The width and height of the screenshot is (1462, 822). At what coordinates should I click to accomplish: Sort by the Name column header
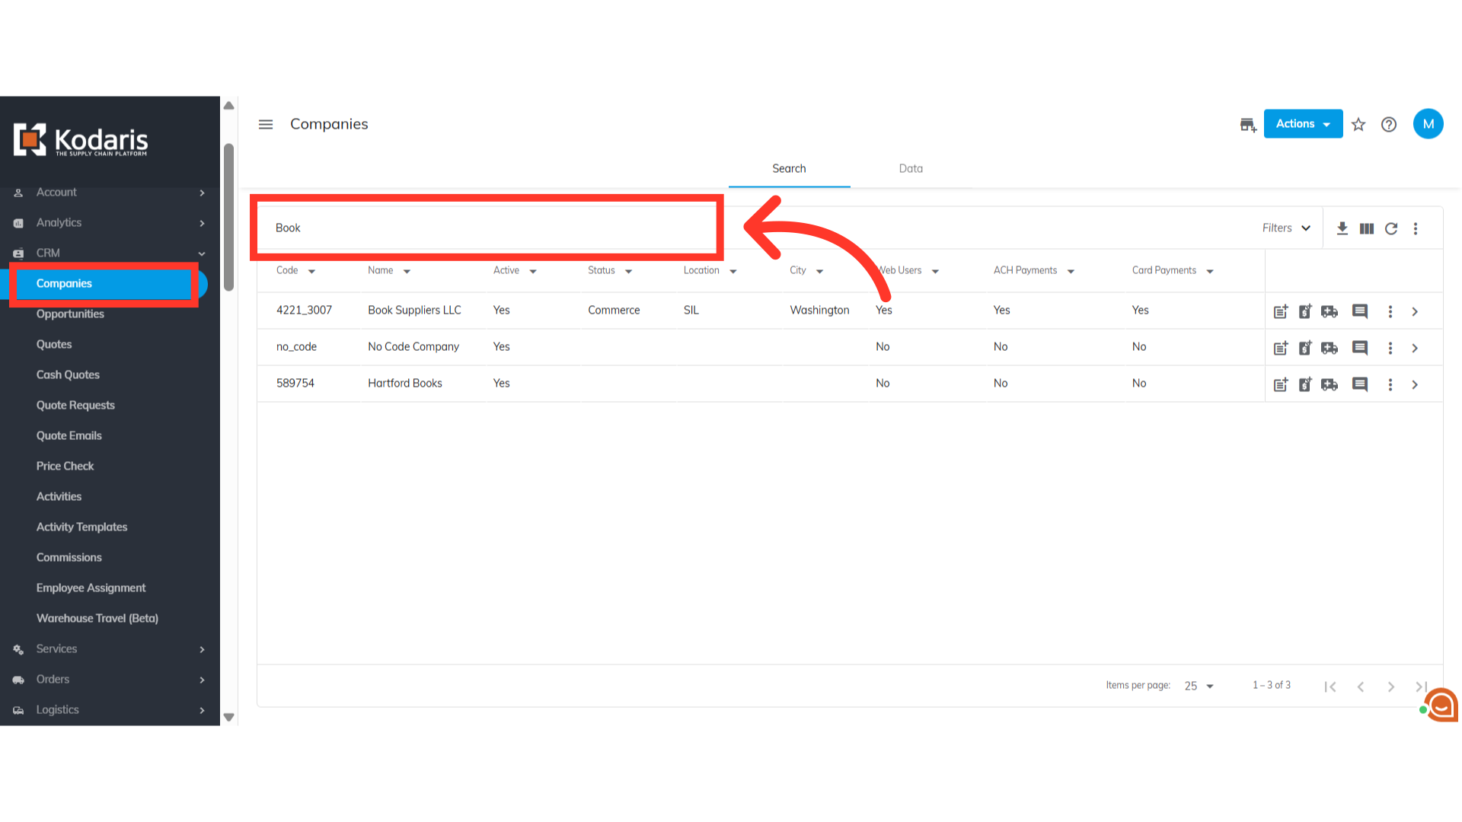tap(381, 271)
